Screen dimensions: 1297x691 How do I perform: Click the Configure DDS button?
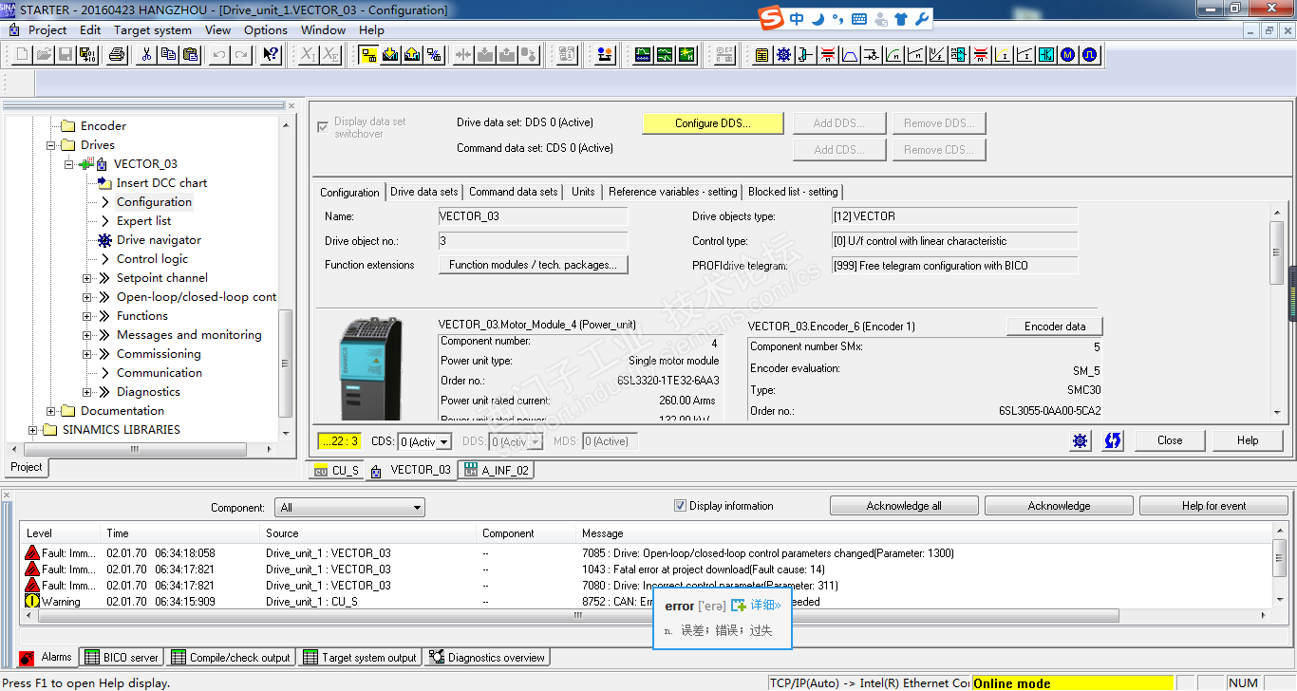(x=713, y=123)
